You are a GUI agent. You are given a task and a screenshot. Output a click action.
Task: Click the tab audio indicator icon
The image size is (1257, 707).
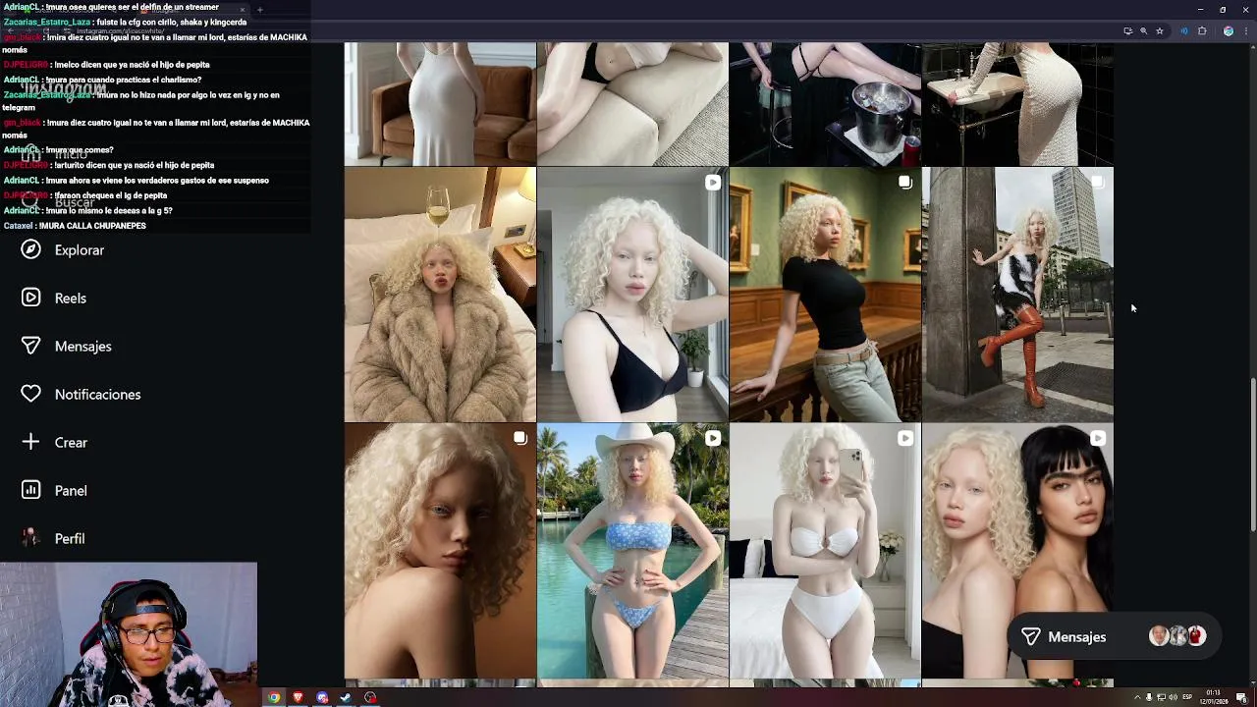click(x=1184, y=31)
